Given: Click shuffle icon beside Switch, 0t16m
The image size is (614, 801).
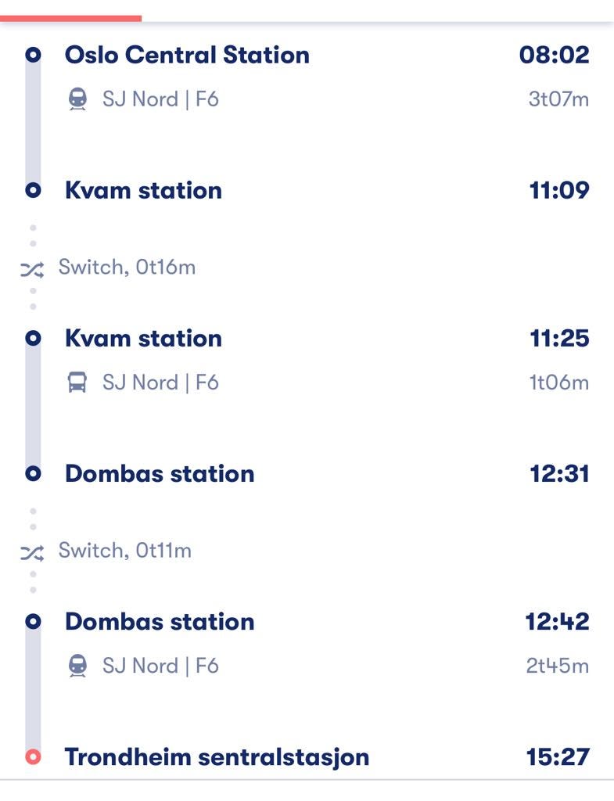Looking at the screenshot, I should (32, 269).
